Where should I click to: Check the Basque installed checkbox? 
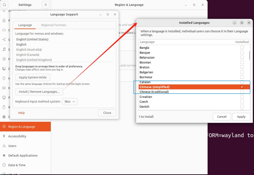(x=242, y=53)
